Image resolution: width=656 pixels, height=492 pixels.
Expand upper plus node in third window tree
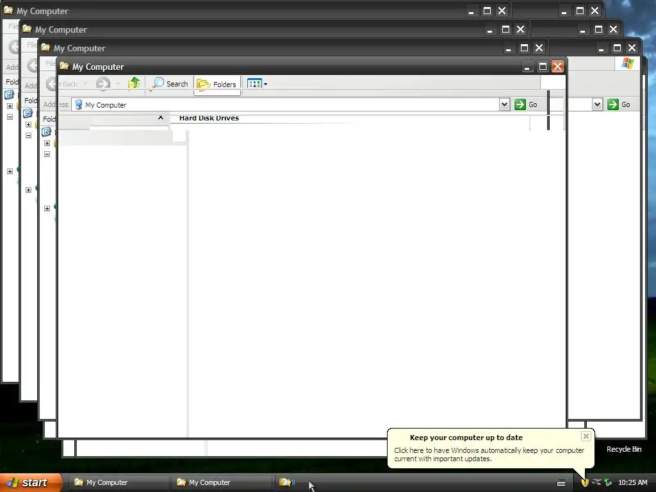click(x=47, y=143)
